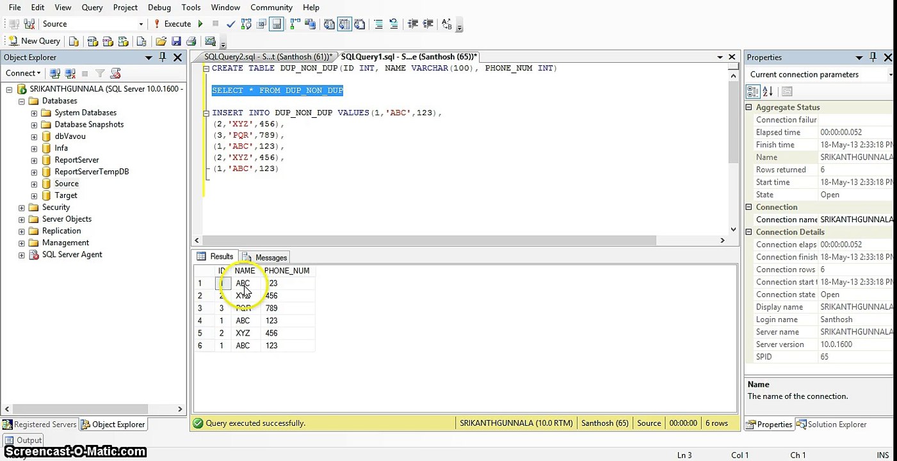Viewport: 897px width, 461px height.
Task: Select the Rows returned property
Action: 820,170
